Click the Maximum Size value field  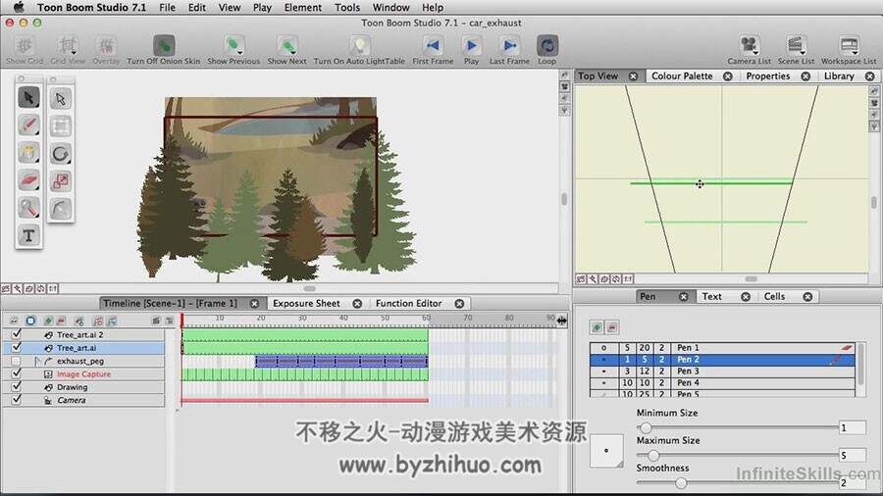tap(852, 455)
